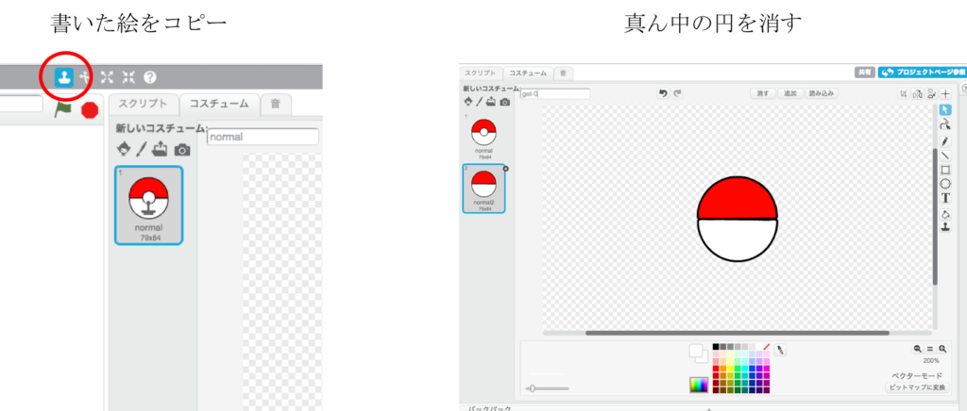Screen dimensions: 967x411
Task: Select the Line tool
Action: pos(944,155)
